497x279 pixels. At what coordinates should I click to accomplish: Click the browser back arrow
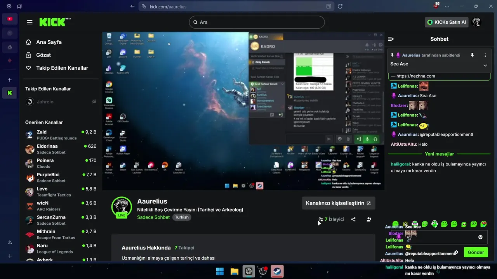click(x=132, y=6)
